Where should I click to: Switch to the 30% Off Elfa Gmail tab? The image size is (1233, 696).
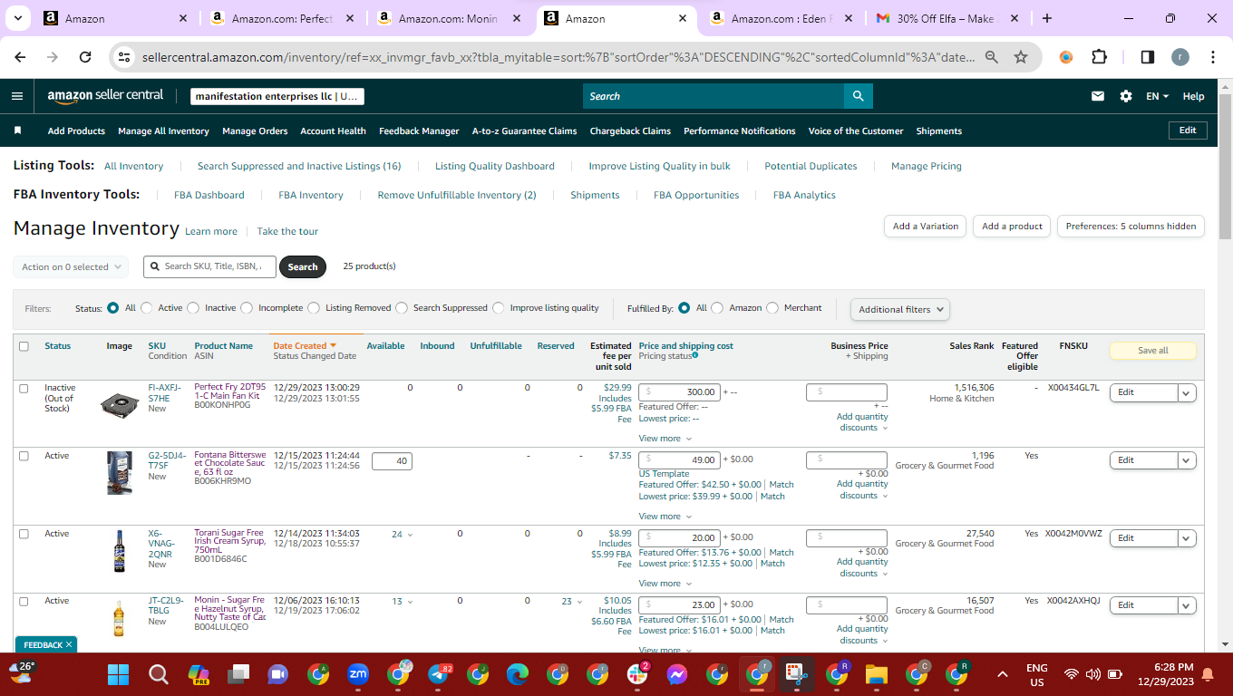pos(946,18)
